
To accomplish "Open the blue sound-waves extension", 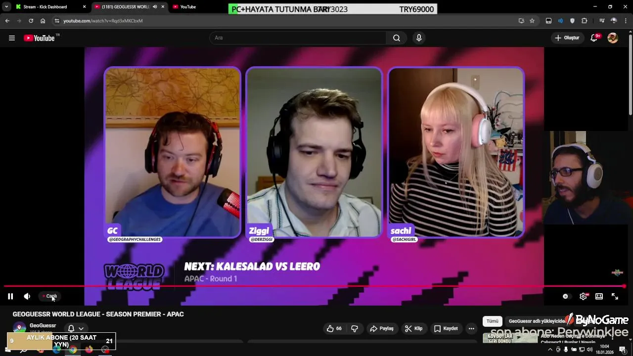I will (560, 21).
